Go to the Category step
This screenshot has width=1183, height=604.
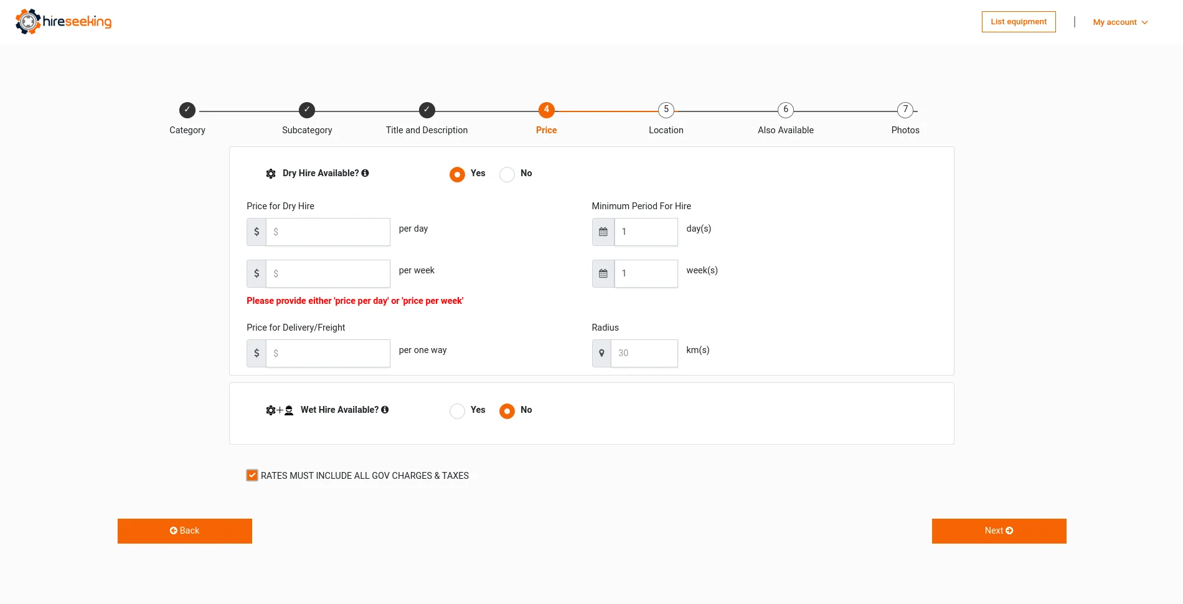click(187, 110)
